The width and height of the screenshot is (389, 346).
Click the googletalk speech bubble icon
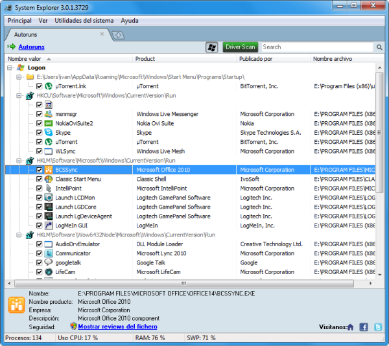click(x=49, y=262)
